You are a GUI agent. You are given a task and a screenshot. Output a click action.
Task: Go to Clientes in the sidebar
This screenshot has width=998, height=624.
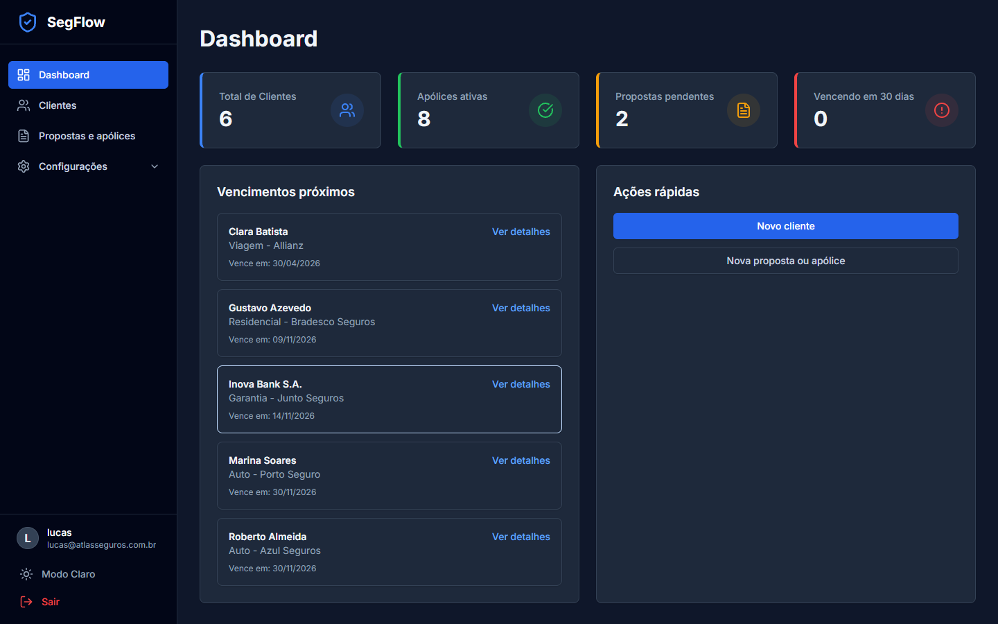(x=58, y=105)
